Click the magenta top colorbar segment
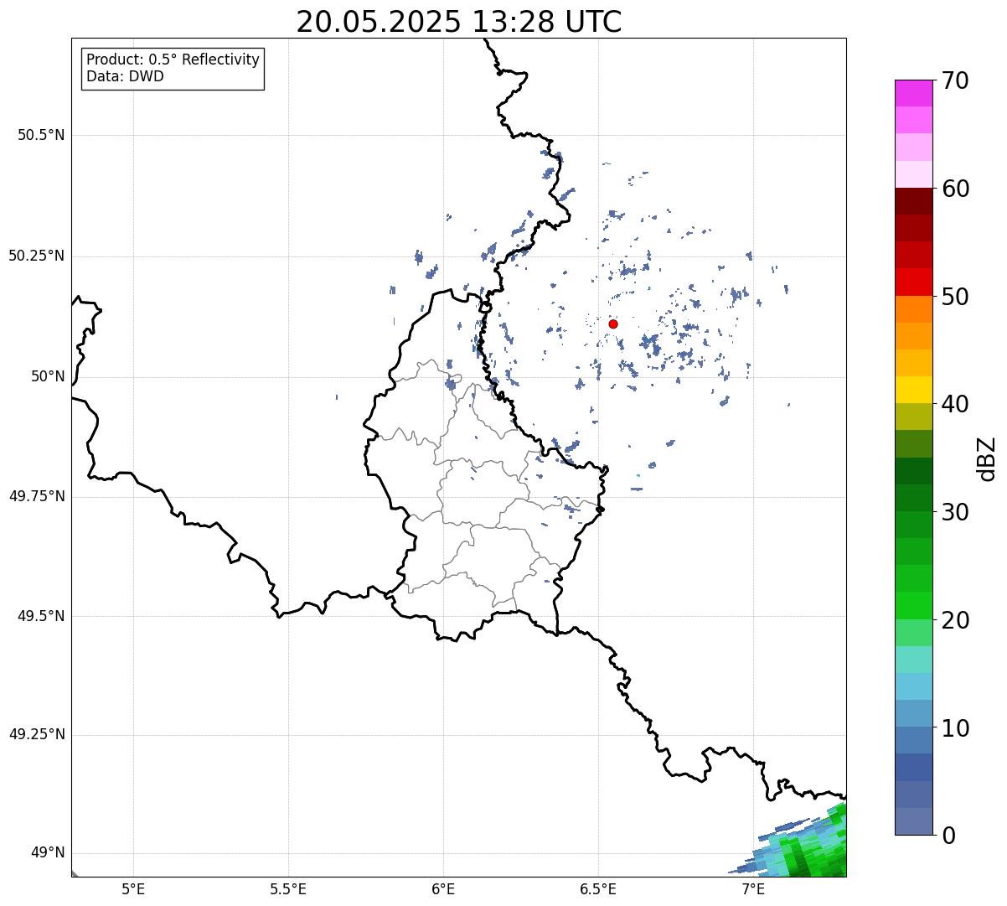1007x906 pixels. tap(913, 93)
